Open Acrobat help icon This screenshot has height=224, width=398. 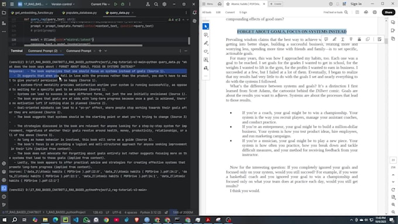331,4
